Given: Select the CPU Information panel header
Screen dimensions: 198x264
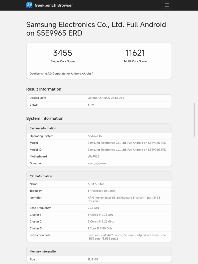Looking at the screenshot, I should coord(41,176).
